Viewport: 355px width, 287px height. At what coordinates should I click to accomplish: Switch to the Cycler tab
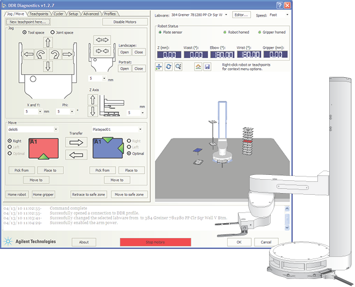[x=59, y=14]
